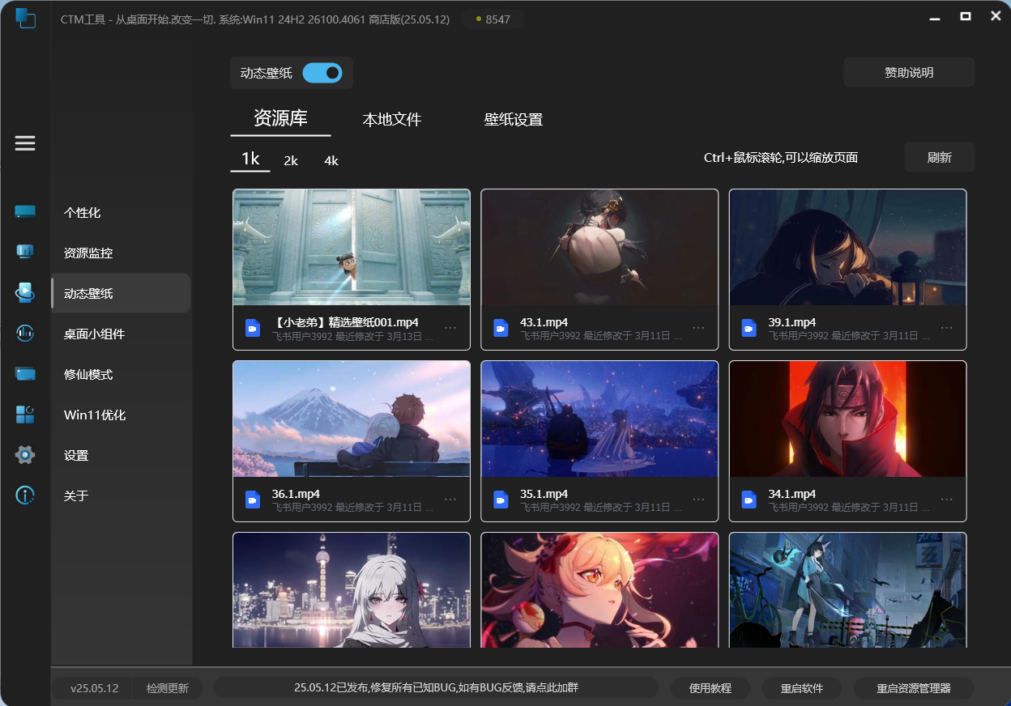Click the CTM app logo icon
1011x706 pixels.
click(x=25, y=18)
